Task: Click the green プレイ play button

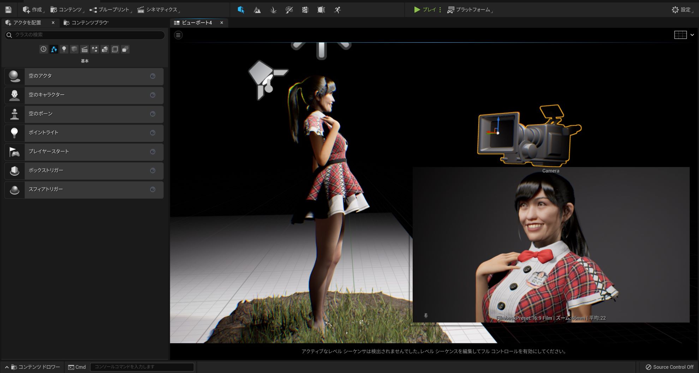Action: [x=425, y=10]
